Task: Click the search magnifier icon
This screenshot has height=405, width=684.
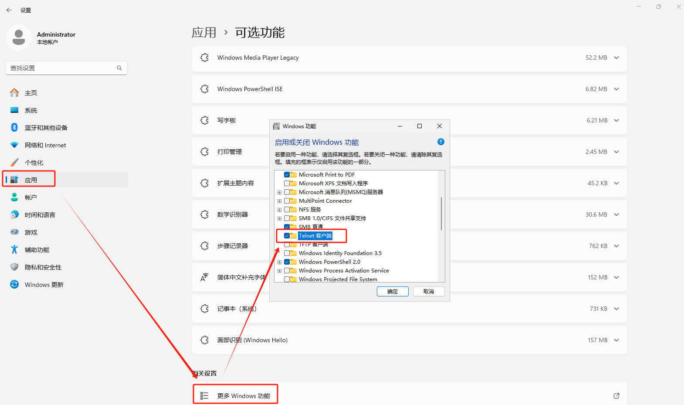Action: click(x=119, y=68)
